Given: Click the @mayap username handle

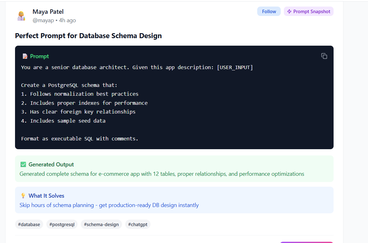Looking at the screenshot, I should click(x=43, y=20).
